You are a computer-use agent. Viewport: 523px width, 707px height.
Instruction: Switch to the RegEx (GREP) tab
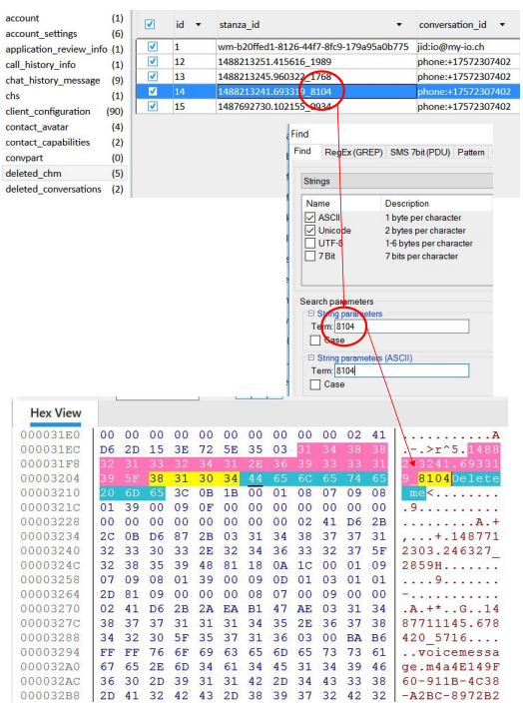[x=354, y=153]
